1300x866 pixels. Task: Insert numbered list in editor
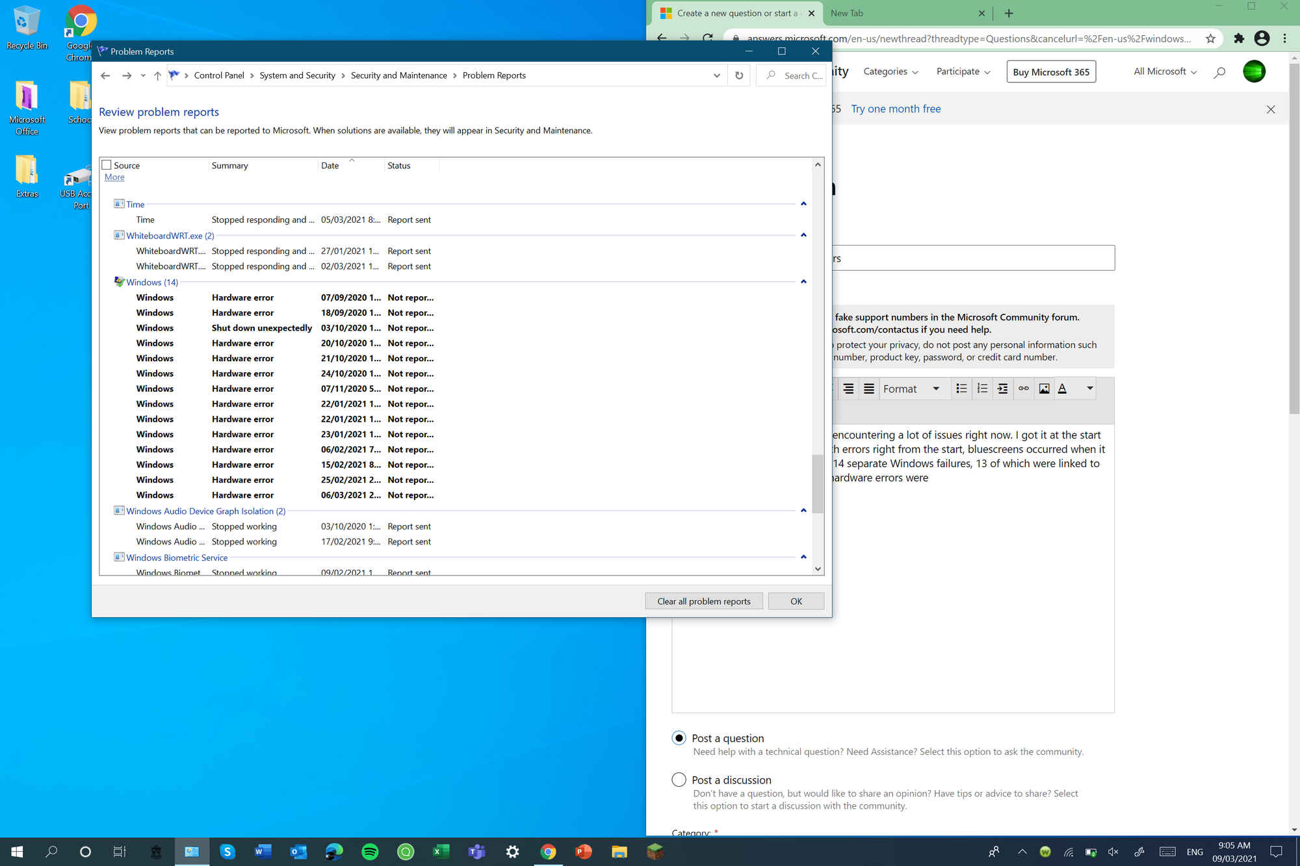coord(982,388)
